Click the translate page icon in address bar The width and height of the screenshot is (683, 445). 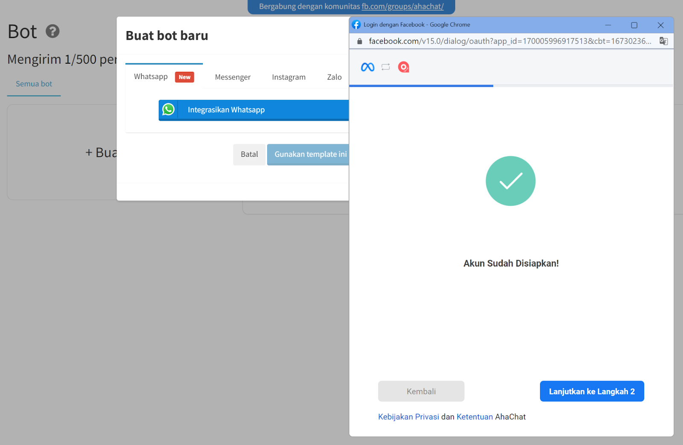[x=663, y=41]
